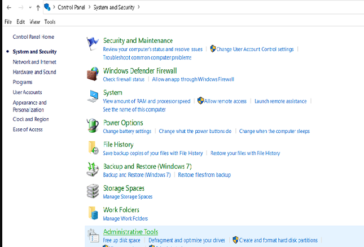The width and height of the screenshot is (364, 247).
Task: Open the recent locations dropdown arrow
Action: point(30,8)
